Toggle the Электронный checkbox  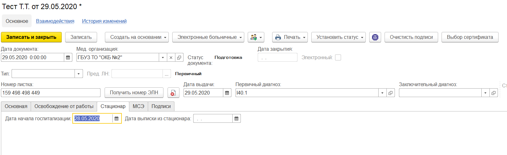coord(338,58)
